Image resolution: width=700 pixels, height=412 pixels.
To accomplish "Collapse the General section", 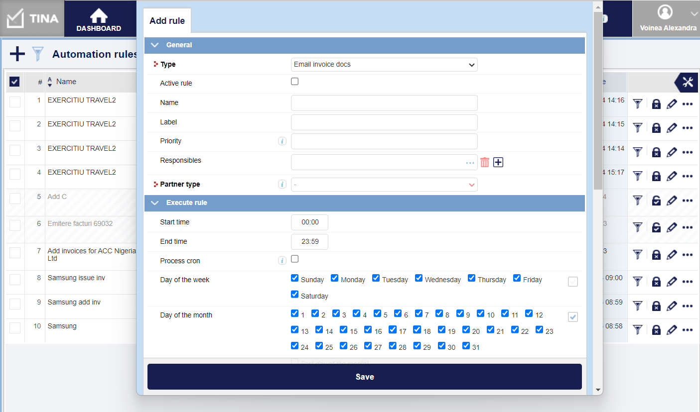I will [155, 45].
